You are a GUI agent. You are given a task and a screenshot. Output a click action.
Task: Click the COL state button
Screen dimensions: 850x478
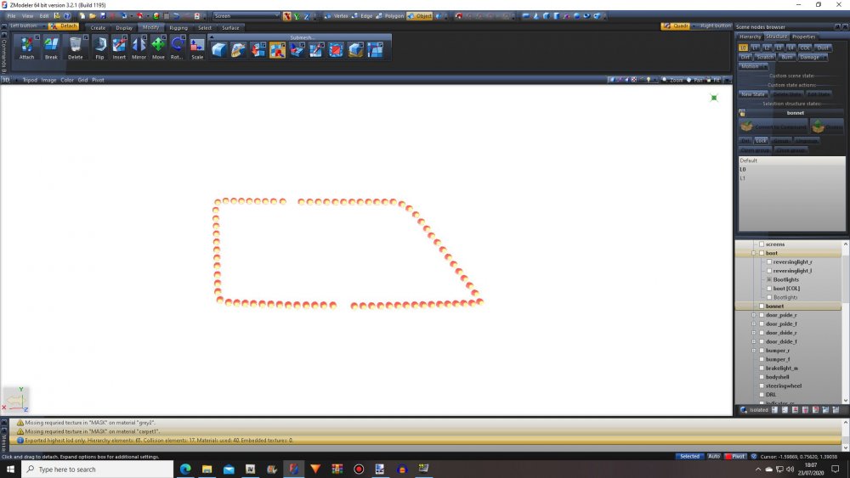click(805, 48)
